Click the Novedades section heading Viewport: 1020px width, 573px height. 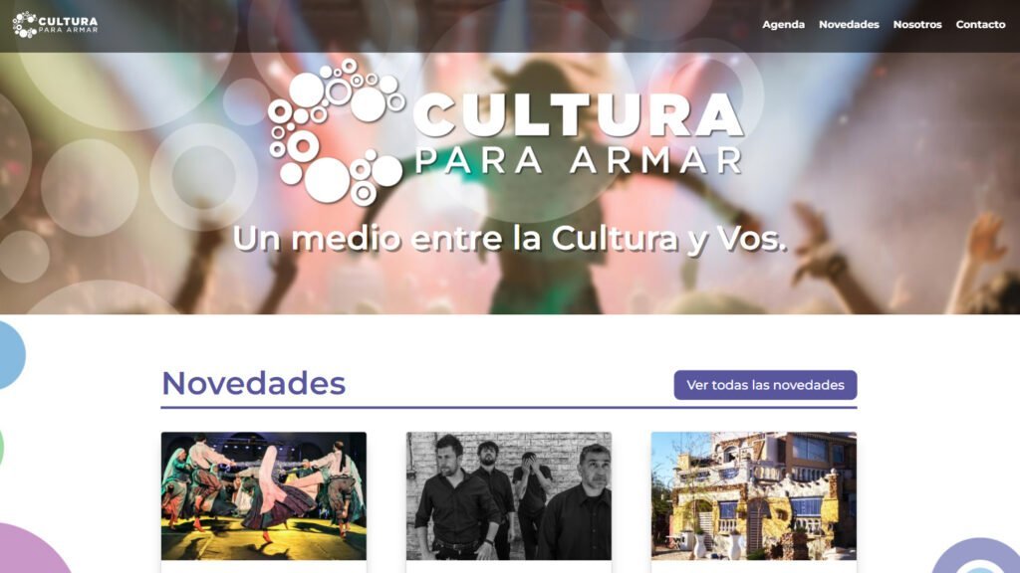[253, 383]
